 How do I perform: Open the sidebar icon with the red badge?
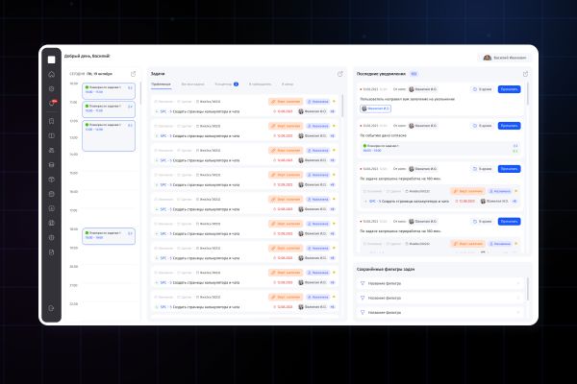tap(52, 104)
